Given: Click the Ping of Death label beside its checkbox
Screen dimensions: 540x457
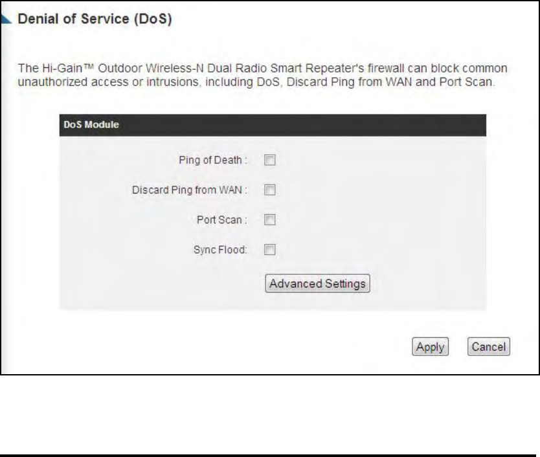Looking at the screenshot, I should click(213, 160).
